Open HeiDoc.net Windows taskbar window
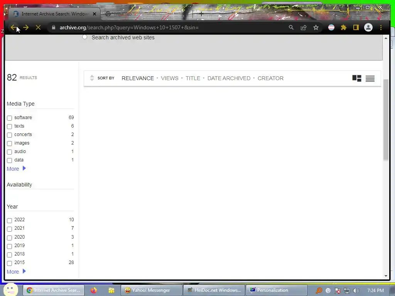 214,290
